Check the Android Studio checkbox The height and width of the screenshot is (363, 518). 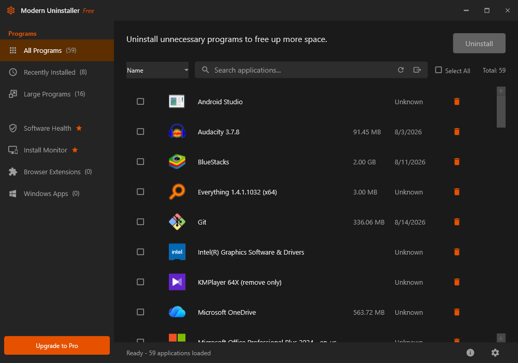[x=140, y=102]
